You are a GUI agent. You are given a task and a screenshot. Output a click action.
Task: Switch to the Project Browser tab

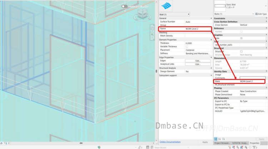[x=222, y=143]
